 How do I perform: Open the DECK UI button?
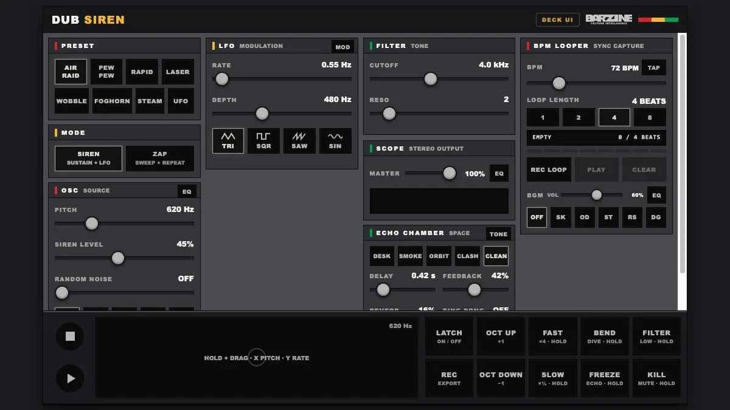557,19
